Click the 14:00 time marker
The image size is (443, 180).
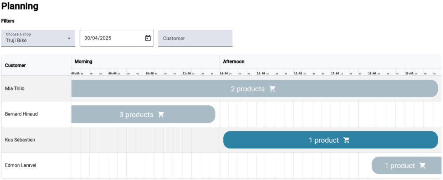224,74
